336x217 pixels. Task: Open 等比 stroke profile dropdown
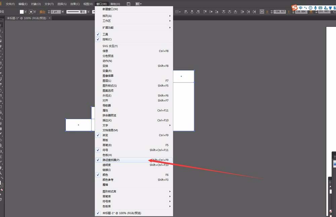tap(88, 12)
